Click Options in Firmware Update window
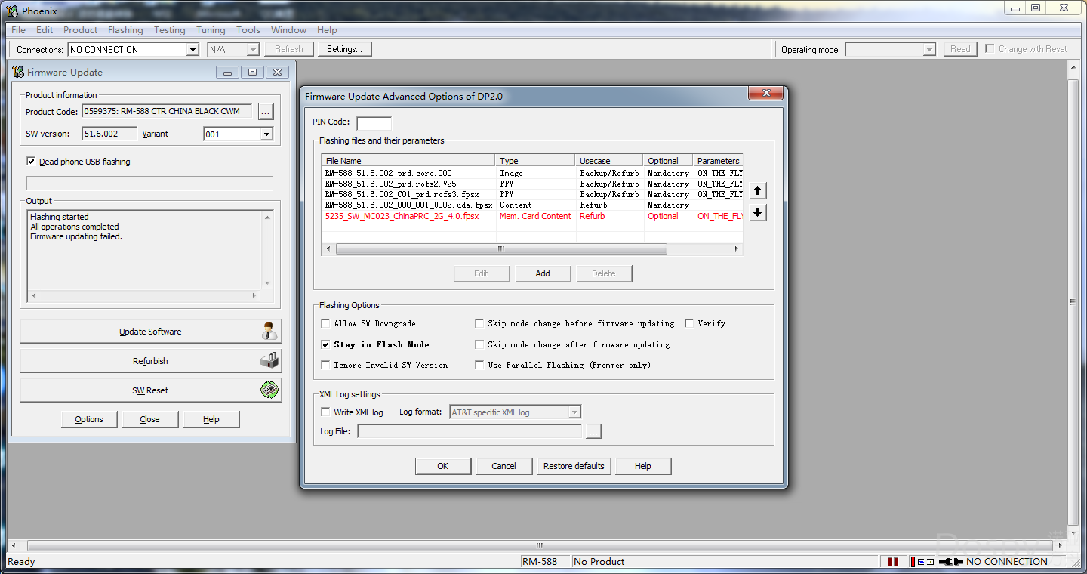1087x574 pixels. pyautogui.click(x=89, y=419)
